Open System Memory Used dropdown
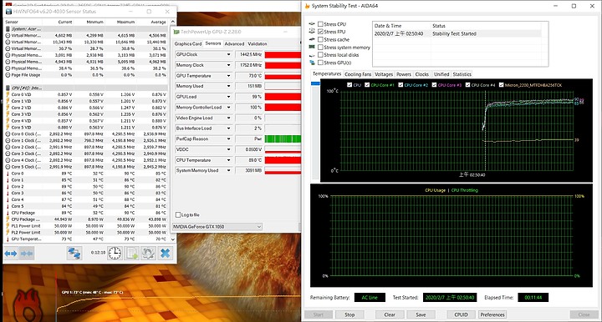The height and width of the screenshot is (322, 602). click(x=228, y=170)
